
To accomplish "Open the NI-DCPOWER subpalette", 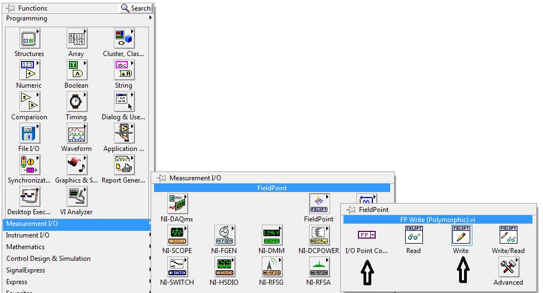I will click(319, 236).
